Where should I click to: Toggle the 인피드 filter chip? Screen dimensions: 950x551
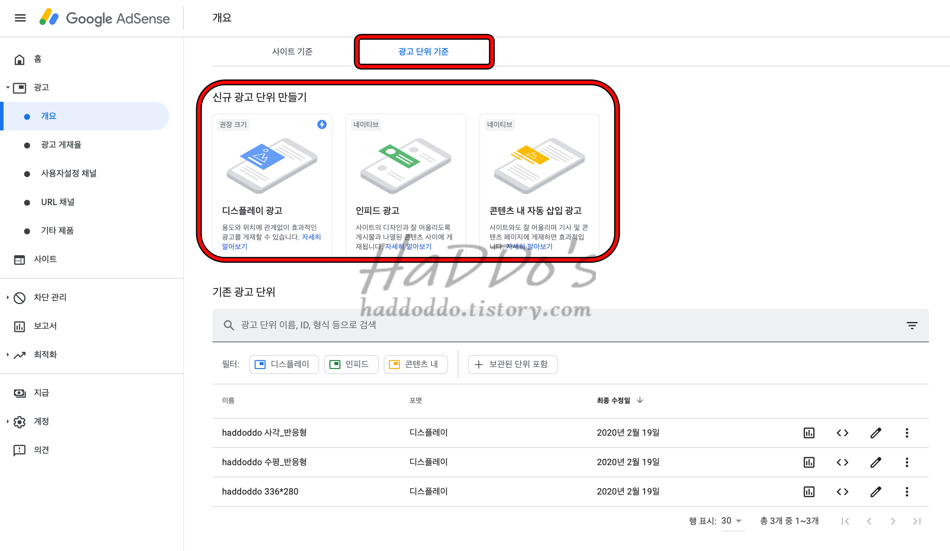351,364
